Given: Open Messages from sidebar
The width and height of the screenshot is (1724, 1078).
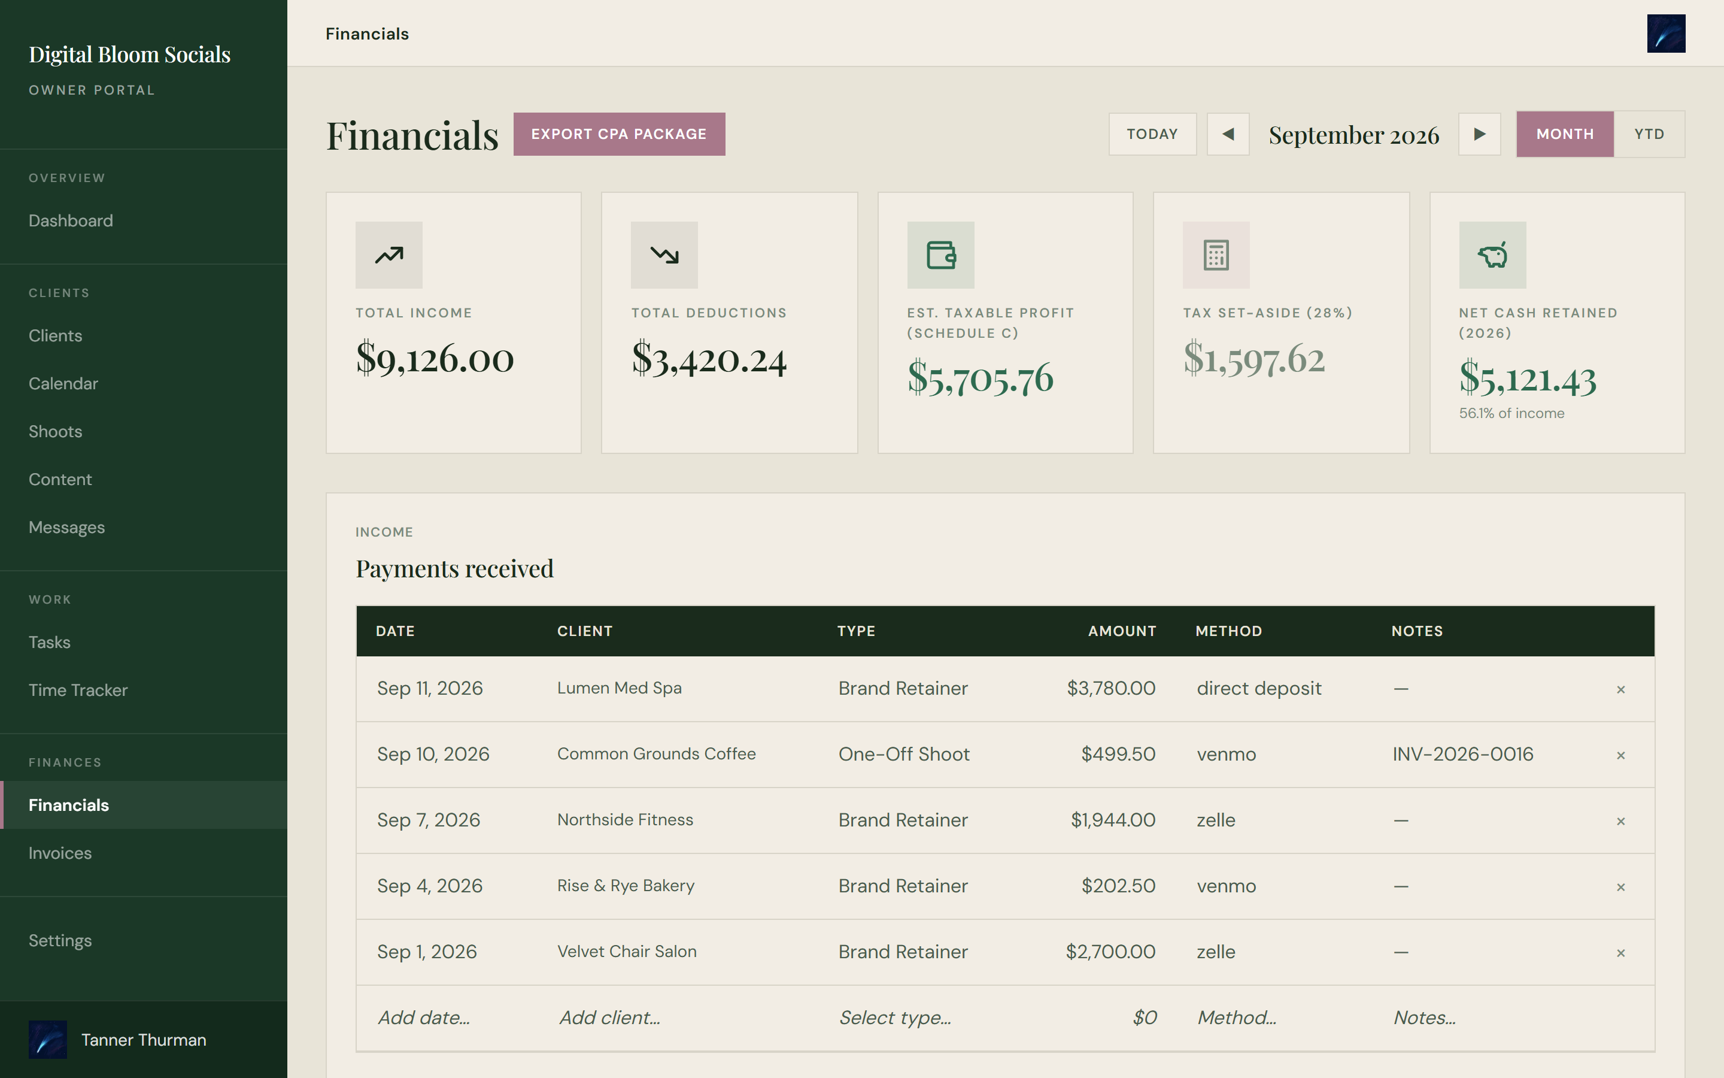Looking at the screenshot, I should [144, 527].
